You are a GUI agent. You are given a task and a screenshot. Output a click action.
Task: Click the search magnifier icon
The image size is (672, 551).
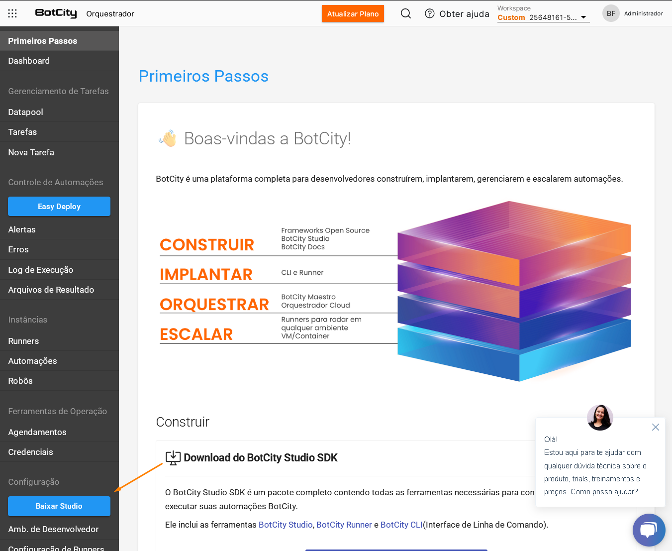point(406,13)
